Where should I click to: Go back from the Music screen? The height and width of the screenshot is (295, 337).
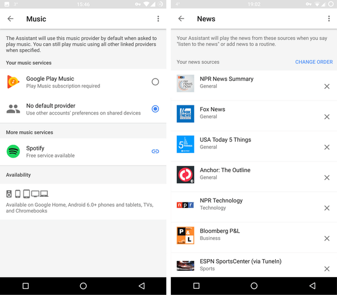pos(10,19)
